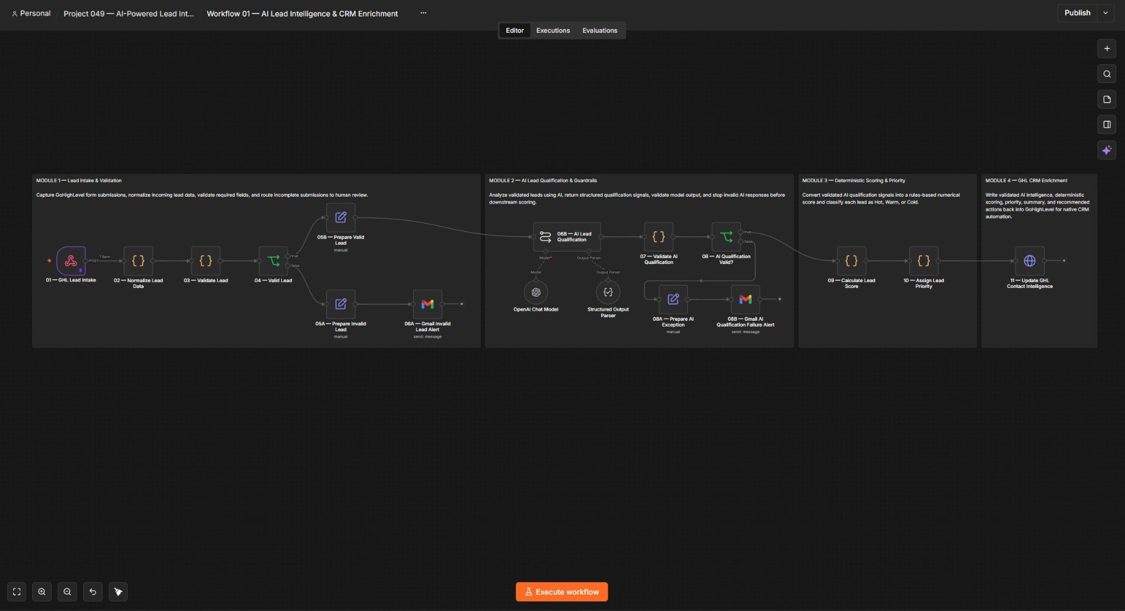
Task: Open the 11 — Update GHL Contact Intelligence node
Action: click(1029, 261)
